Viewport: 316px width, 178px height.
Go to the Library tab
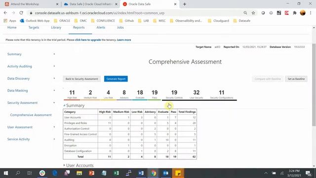coord(56,28)
